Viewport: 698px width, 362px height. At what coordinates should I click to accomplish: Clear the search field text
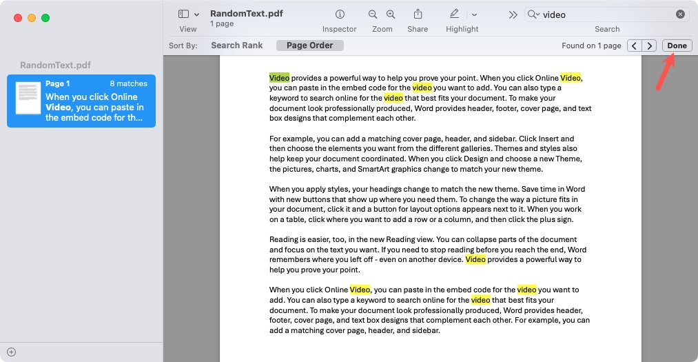(680, 14)
